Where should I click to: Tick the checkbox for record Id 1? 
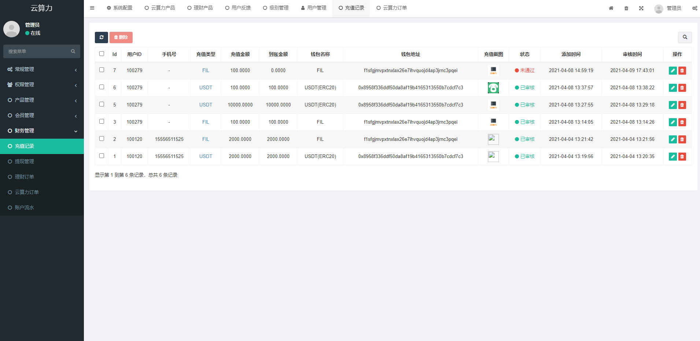tap(102, 156)
